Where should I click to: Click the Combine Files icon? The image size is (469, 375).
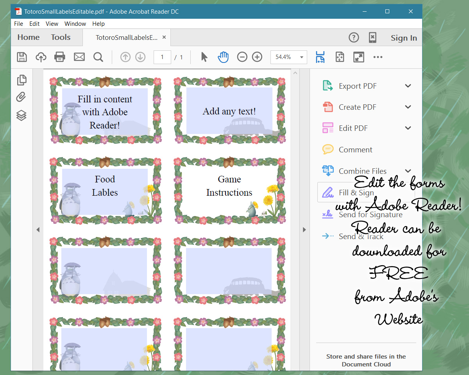pyautogui.click(x=328, y=171)
